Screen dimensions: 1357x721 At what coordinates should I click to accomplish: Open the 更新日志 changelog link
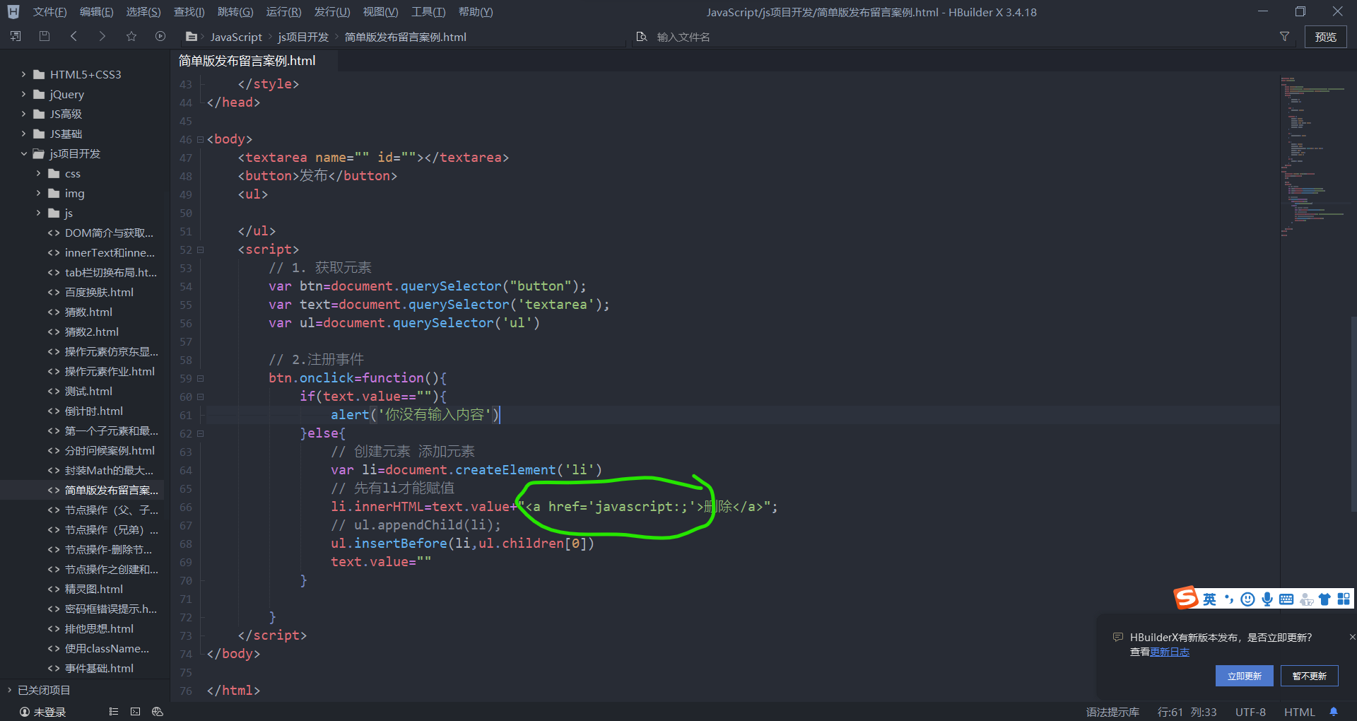pos(1170,652)
